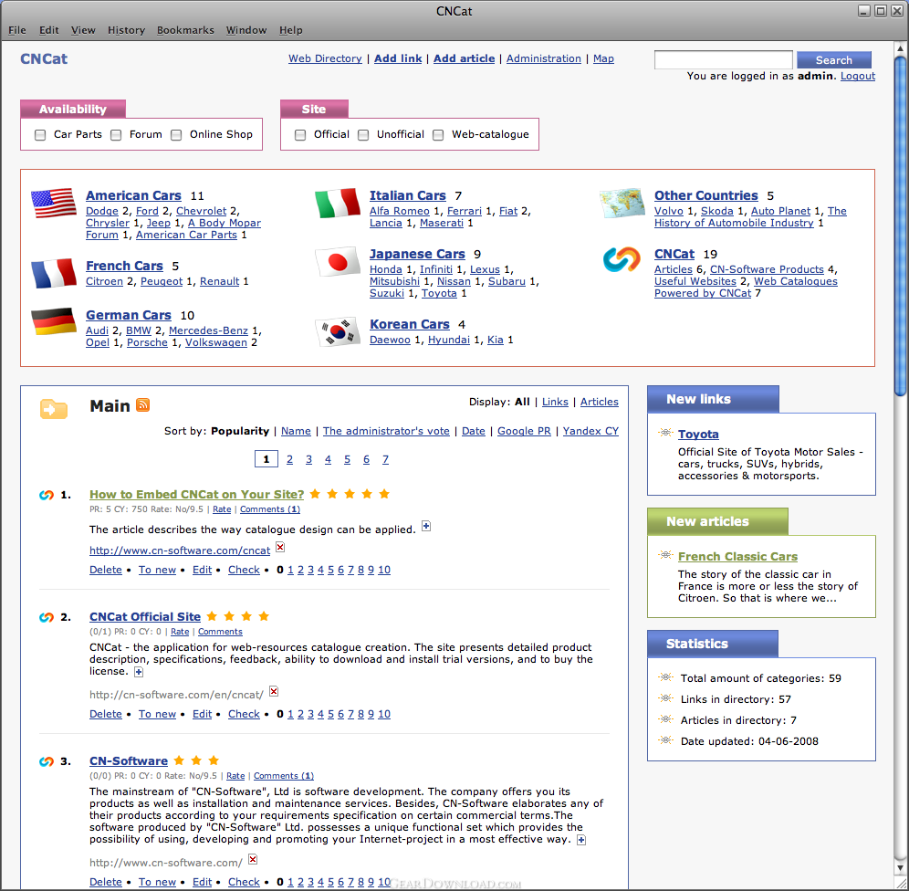Click the CNCat logo icon in categories
This screenshot has height=891, width=909.
tap(622, 259)
